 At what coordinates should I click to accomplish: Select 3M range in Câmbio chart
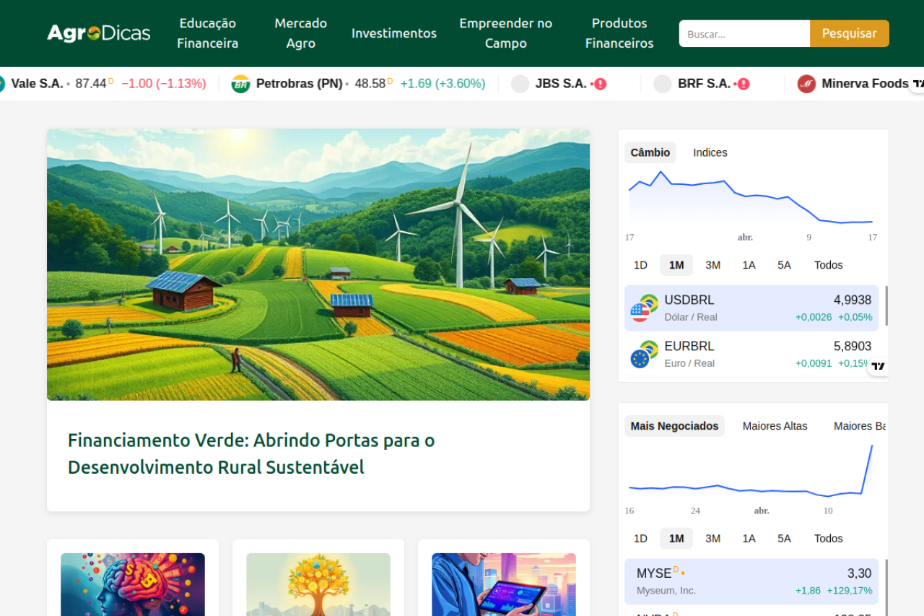pyautogui.click(x=712, y=265)
